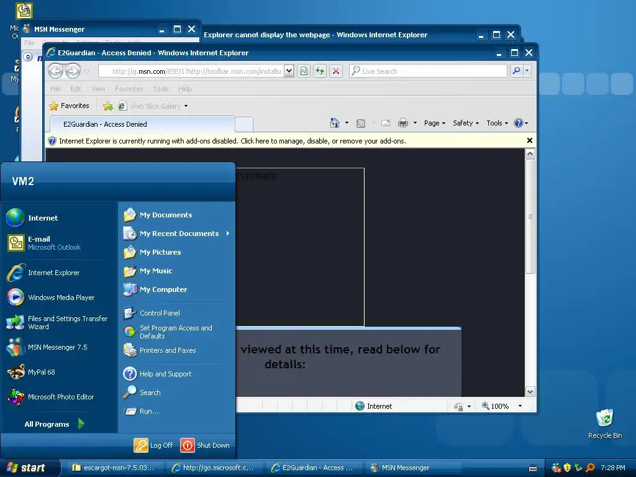636x477 pixels.
Task: Click the Live Search box
Action: (x=428, y=71)
